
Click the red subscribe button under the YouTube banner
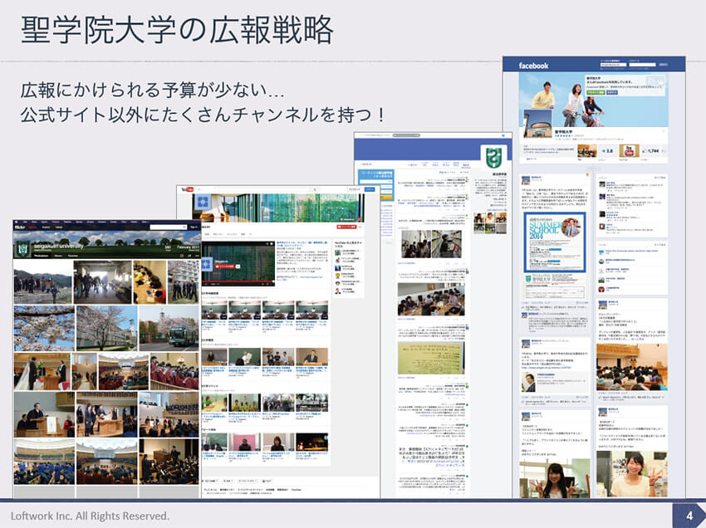click(346, 227)
